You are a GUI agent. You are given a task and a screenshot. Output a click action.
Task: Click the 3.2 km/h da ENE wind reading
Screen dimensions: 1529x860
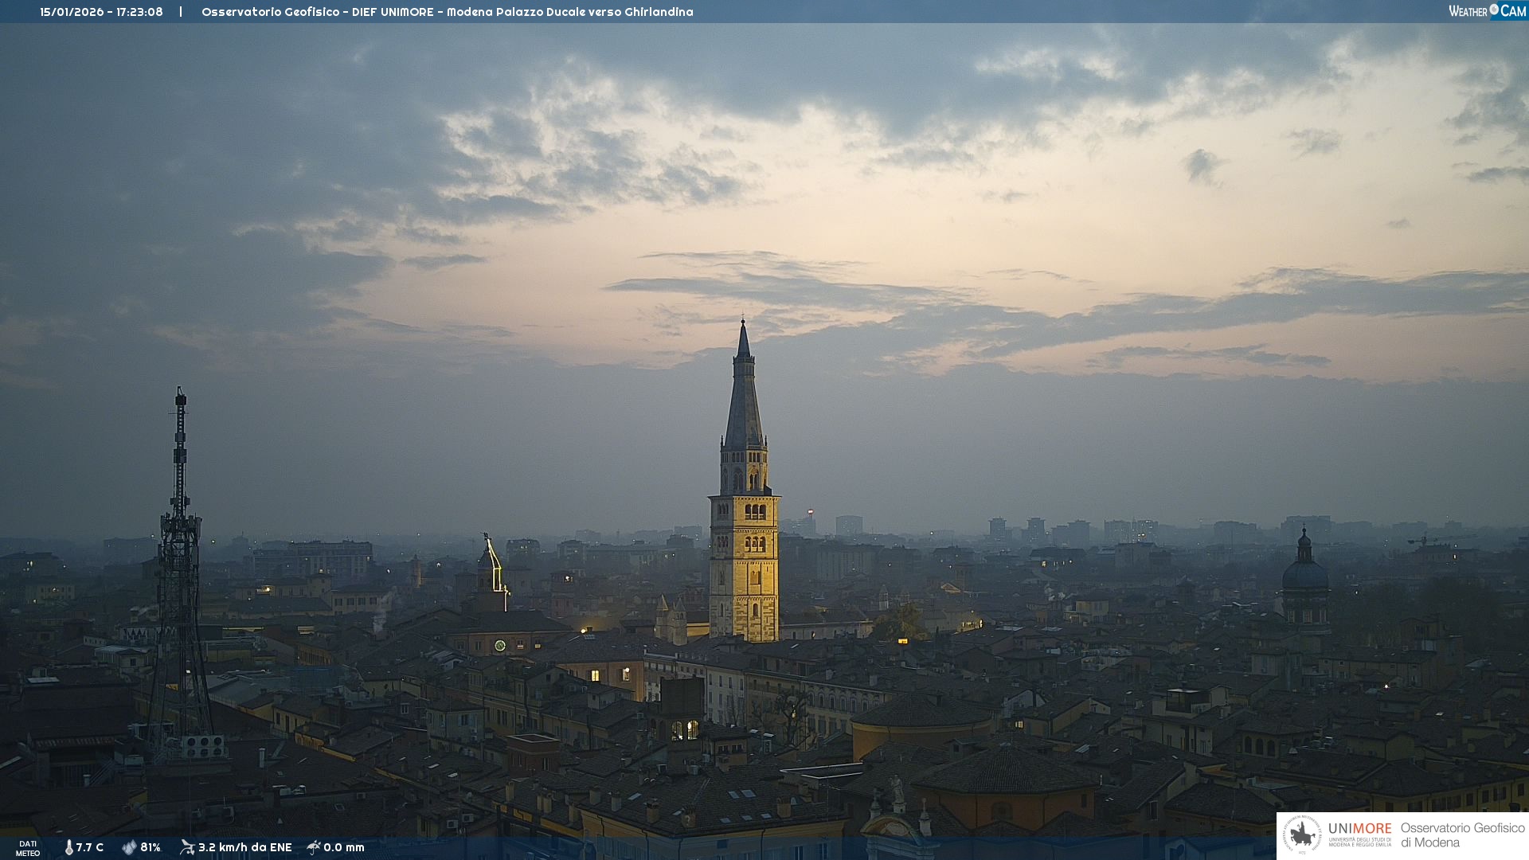click(245, 847)
